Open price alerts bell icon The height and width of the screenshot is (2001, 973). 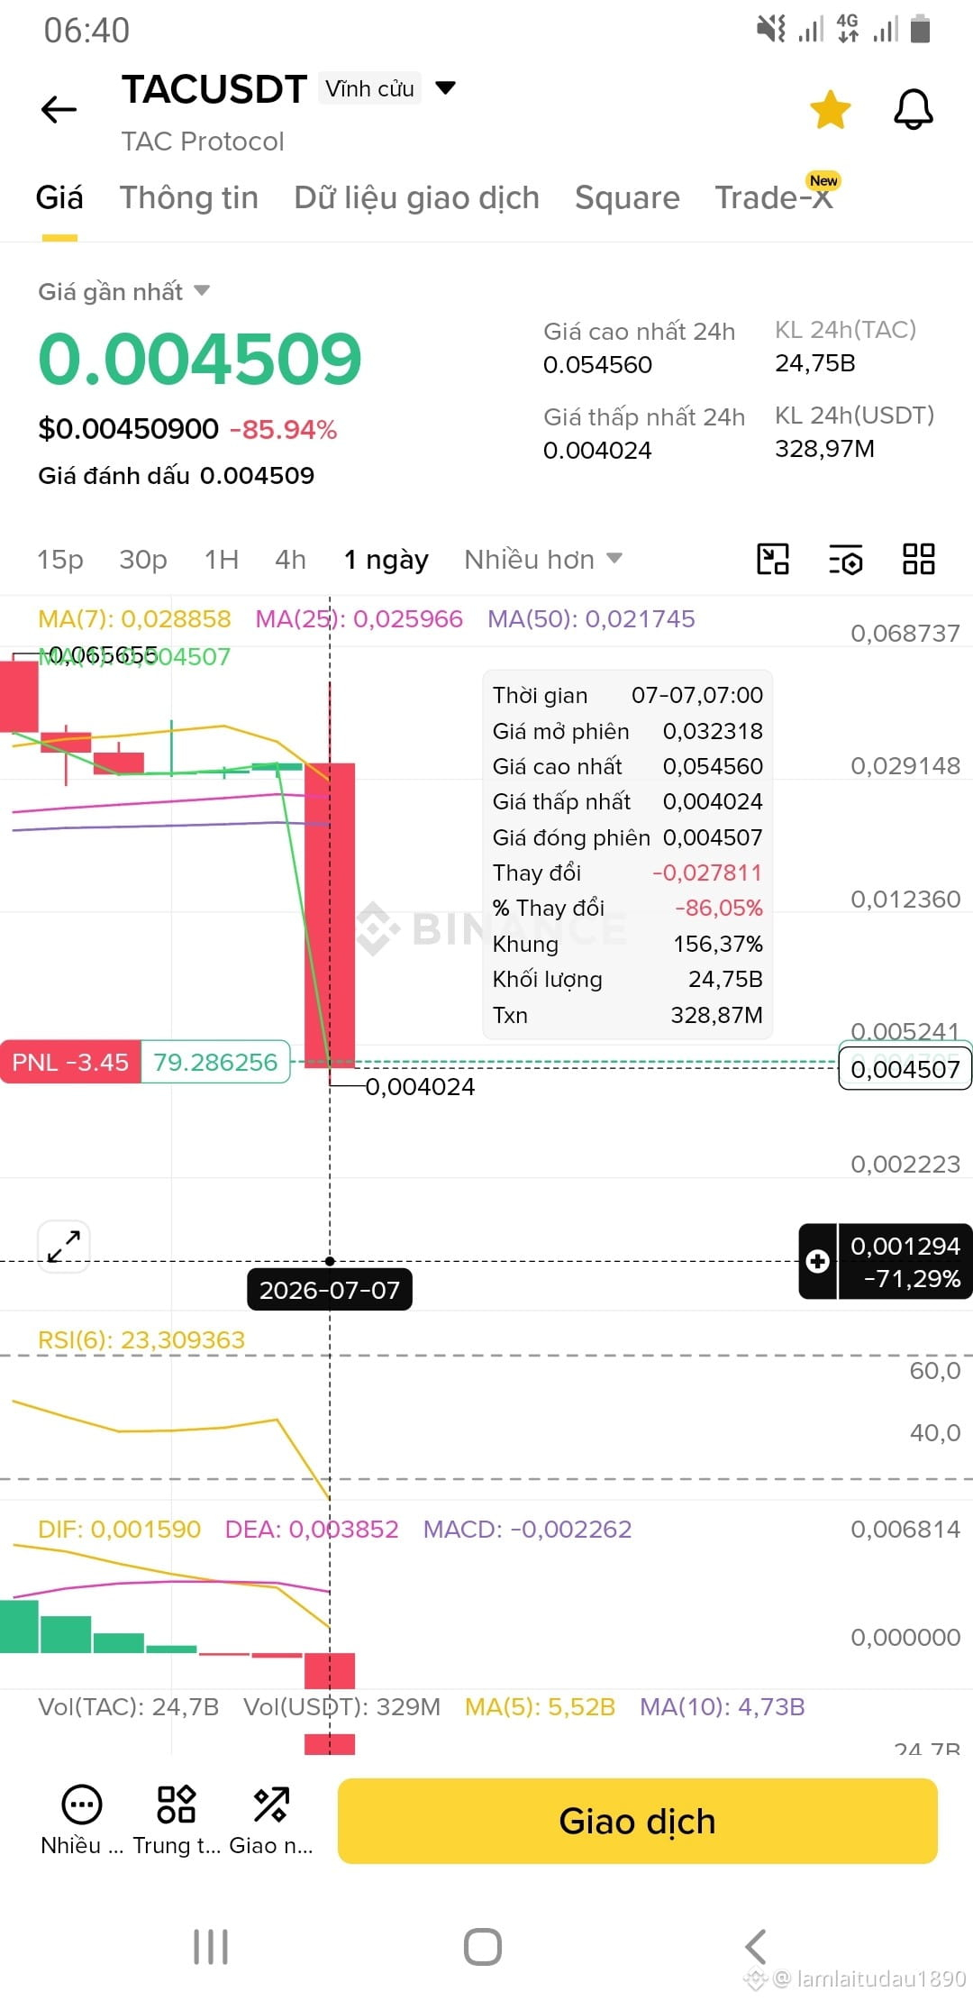point(913,110)
